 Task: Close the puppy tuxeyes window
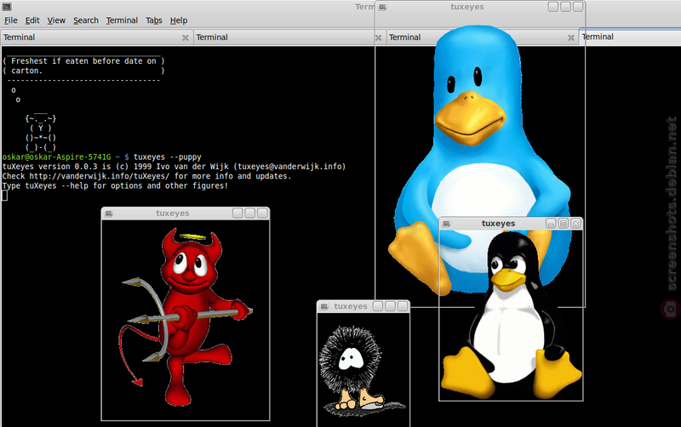pyautogui.click(x=403, y=306)
